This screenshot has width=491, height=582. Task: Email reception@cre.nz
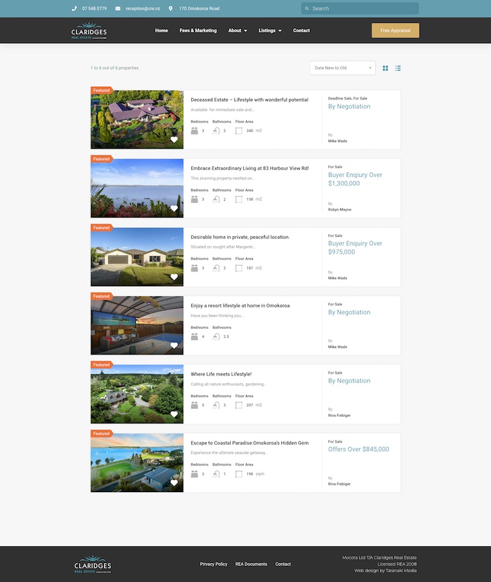point(143,8)
